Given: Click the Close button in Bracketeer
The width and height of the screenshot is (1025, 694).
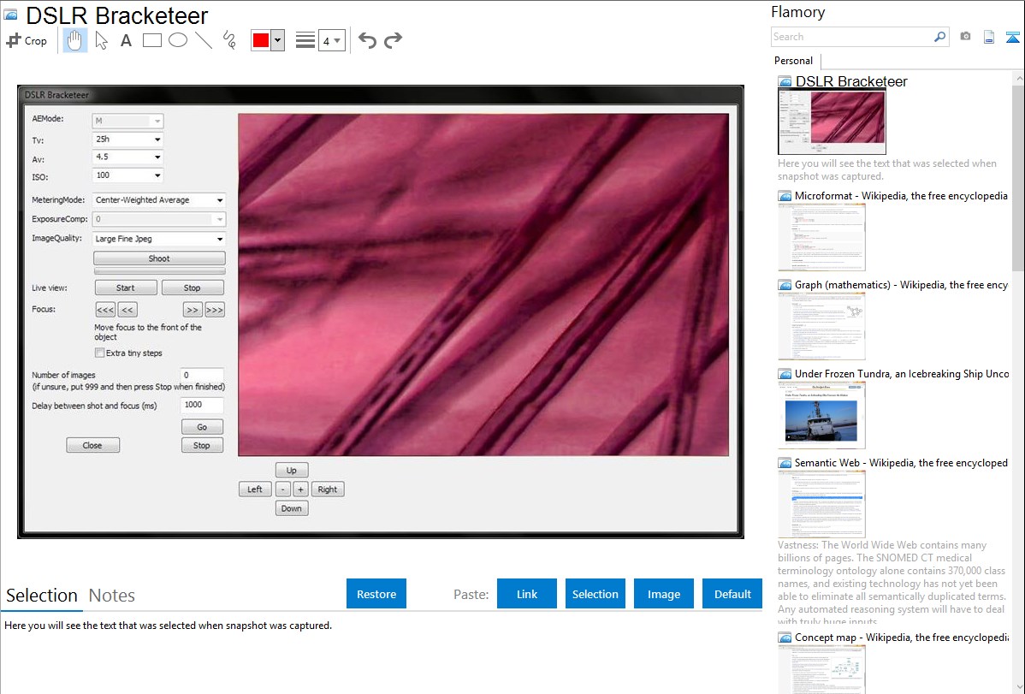Looking at the screenshot, I should tap(92, 446).
